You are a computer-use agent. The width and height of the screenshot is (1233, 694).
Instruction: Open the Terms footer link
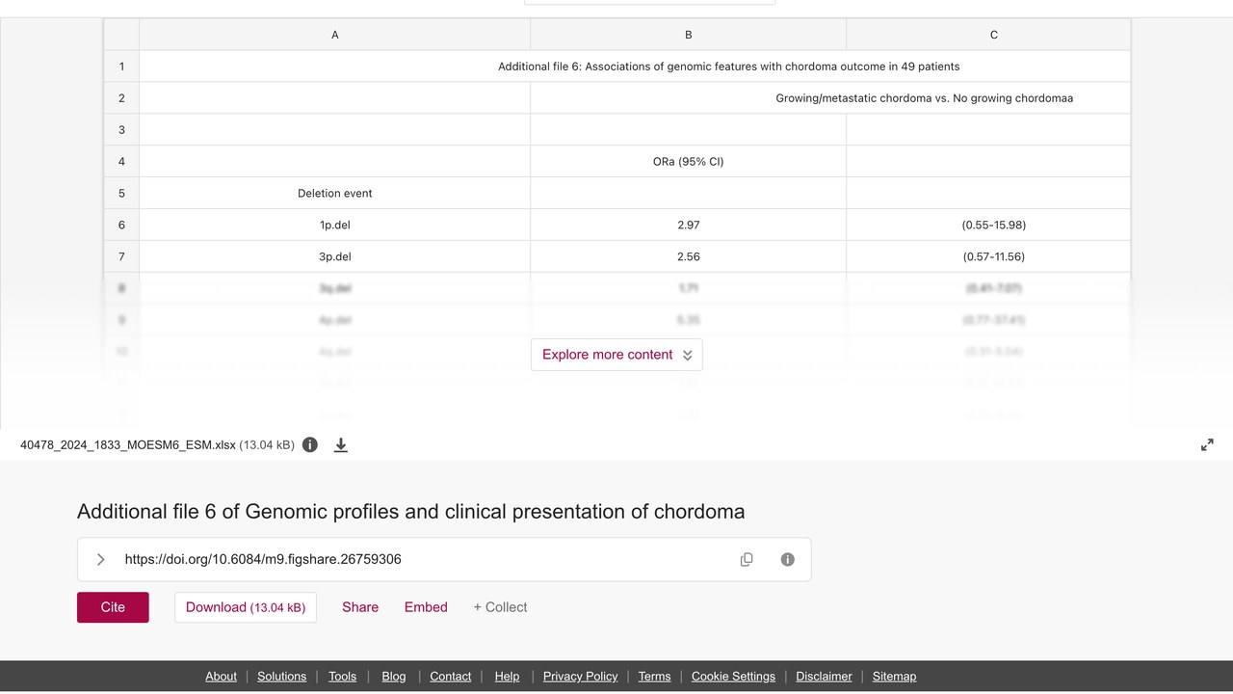point(655,677)
